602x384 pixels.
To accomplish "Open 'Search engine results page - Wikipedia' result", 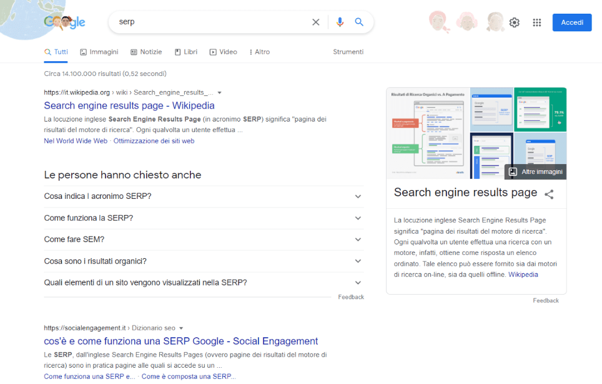I will tap(129, 106).
